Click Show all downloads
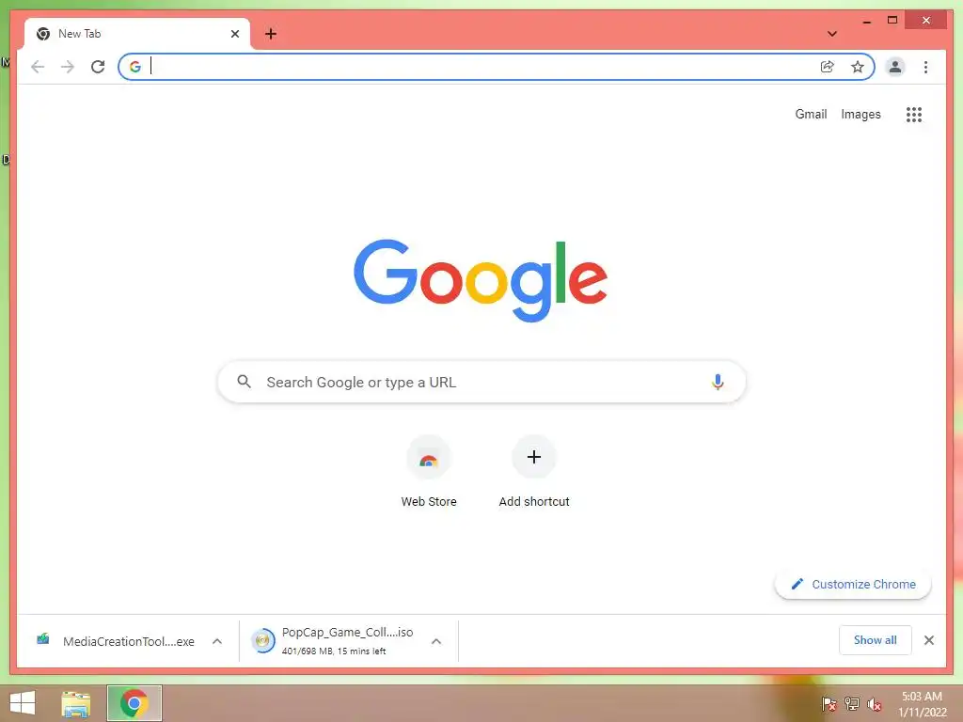 coord(876,640)
